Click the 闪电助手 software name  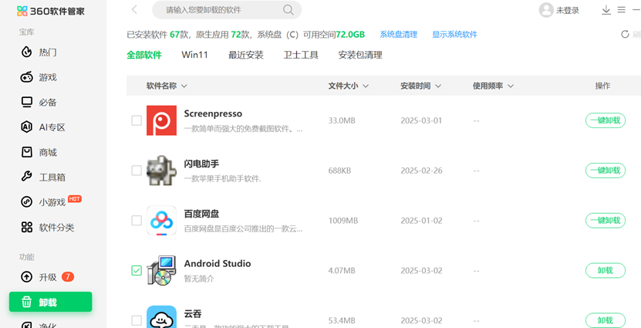201,164
